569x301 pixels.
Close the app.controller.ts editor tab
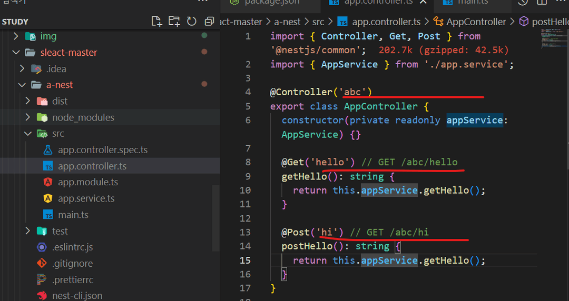[x=423, y=2]
